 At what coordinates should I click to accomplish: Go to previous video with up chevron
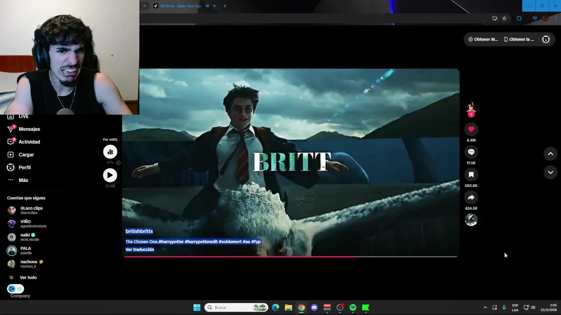coord(550,154)
